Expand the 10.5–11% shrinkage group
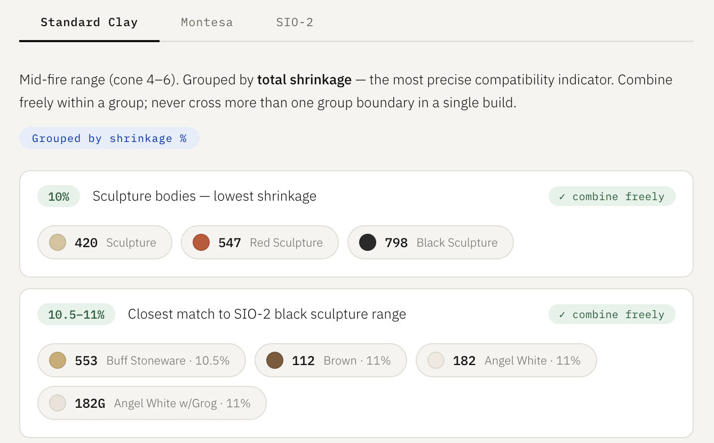Screen dimensions: 714x443 [x=267, y=314]
